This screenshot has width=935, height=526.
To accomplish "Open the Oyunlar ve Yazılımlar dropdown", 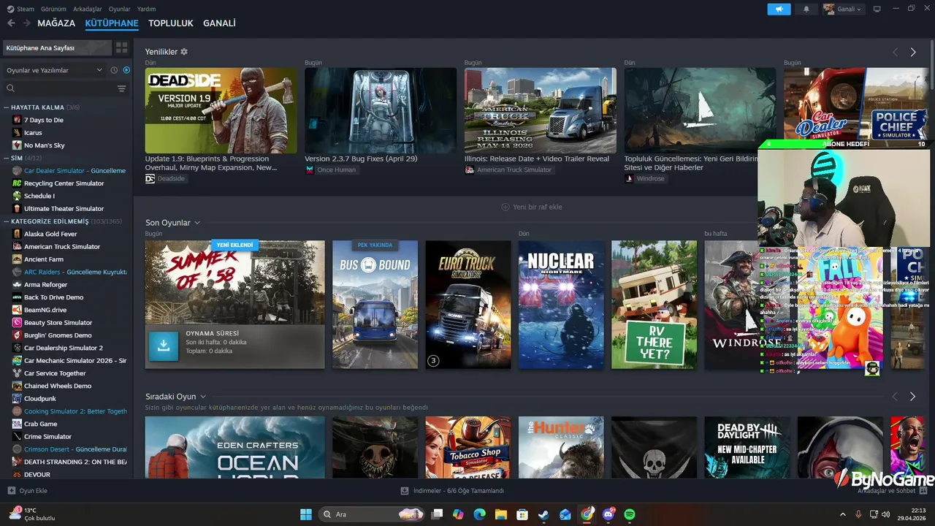I will pos(55,70).
